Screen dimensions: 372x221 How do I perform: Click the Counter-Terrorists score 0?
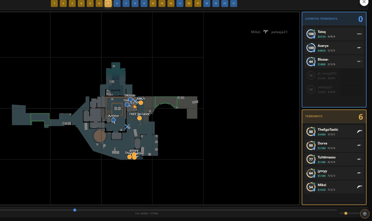click(361, 19)
